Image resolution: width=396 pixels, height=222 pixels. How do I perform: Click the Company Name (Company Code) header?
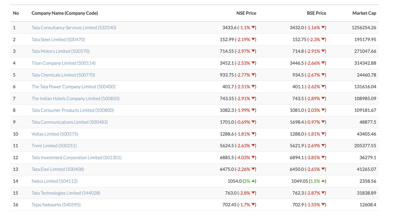click(65, 13)
